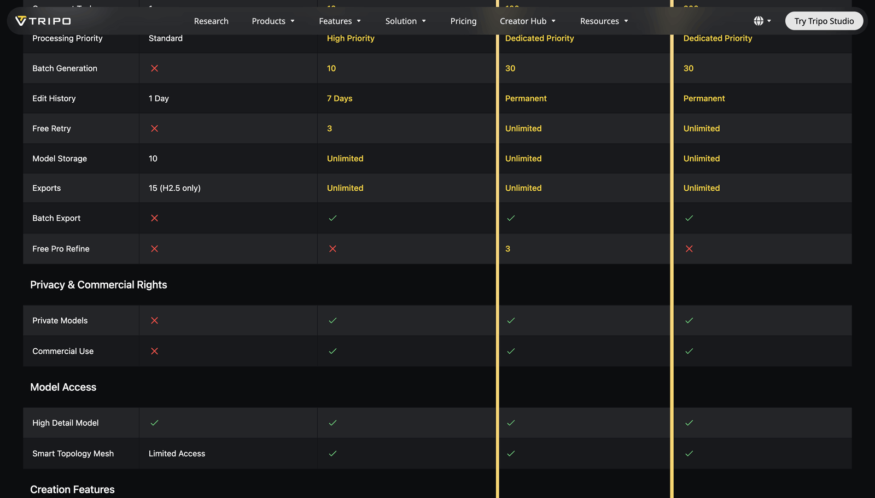Click Private Models red X
This screenshot has height=498, width=875.
[x=154, y=320]
